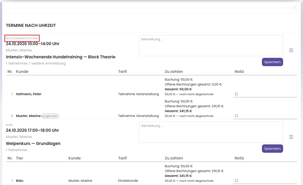Click the title "Welpenkurs — Grundlagen"
This screenshot has height=185, width=303.
33,143
